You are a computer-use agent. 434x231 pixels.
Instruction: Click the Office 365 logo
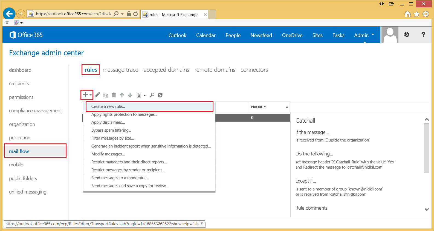[26, 35]
